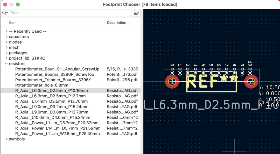This screenshot has width=280, height=154.
Task: Select R_Axial_L7.4mm_D2.5mm_P12.70mm footprint
Action: pyautogui.click(x=51, y=101)
